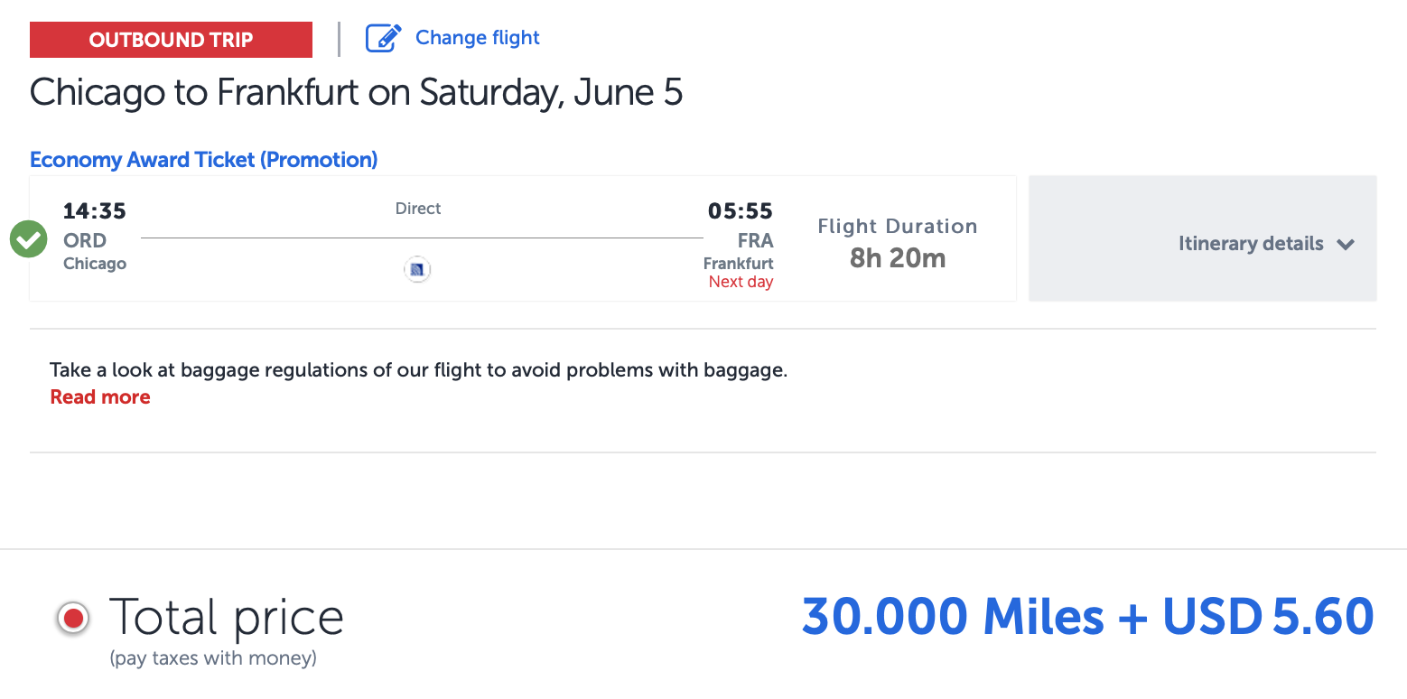Screen dimensions: 1407x699
Task: Deselect the currently selected payment option
Action: coord(72,619)
